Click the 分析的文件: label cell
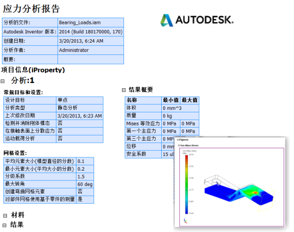Image resolution: width=294 pixels, height=232 pixels. tap(30, 23)
